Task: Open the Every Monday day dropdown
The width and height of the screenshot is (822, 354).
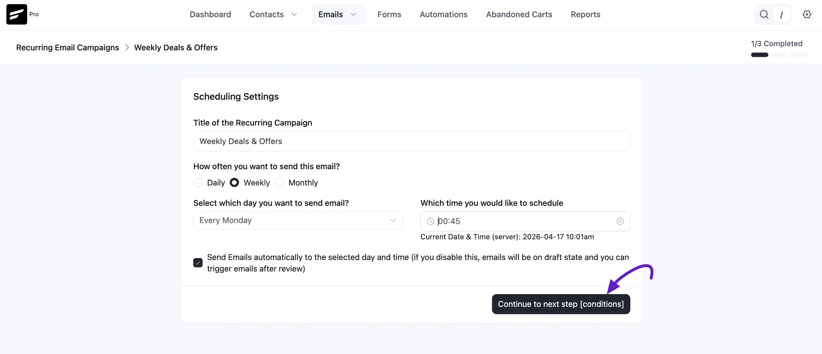Action: pyautogui.click(x=298, y=220)
